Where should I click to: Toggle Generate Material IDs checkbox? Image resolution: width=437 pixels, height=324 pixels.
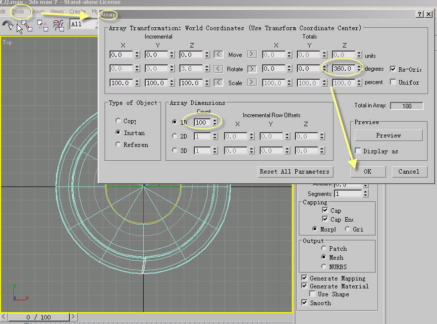(304, 286)
